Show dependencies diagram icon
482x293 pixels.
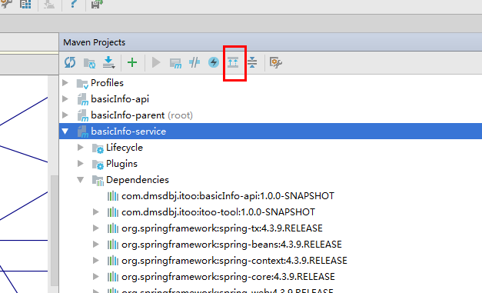click(x=233, y=63)
